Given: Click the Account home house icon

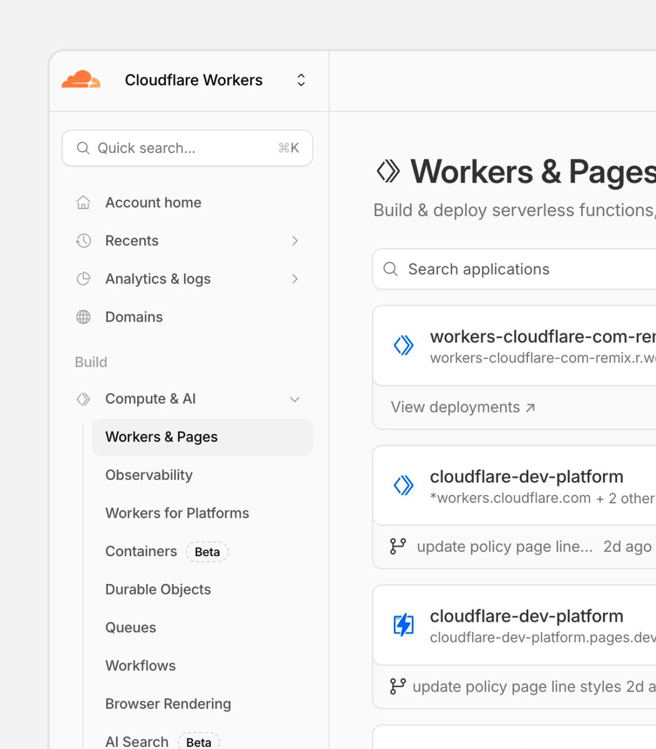Looking at the screenshot, I should tap(83, 202).
